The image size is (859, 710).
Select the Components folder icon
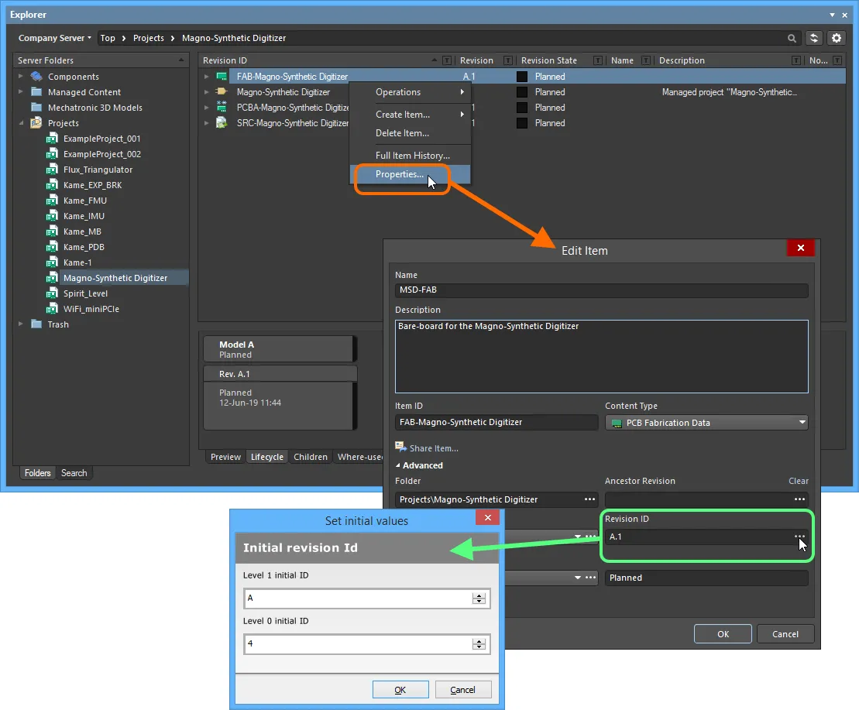click(36, 77)
